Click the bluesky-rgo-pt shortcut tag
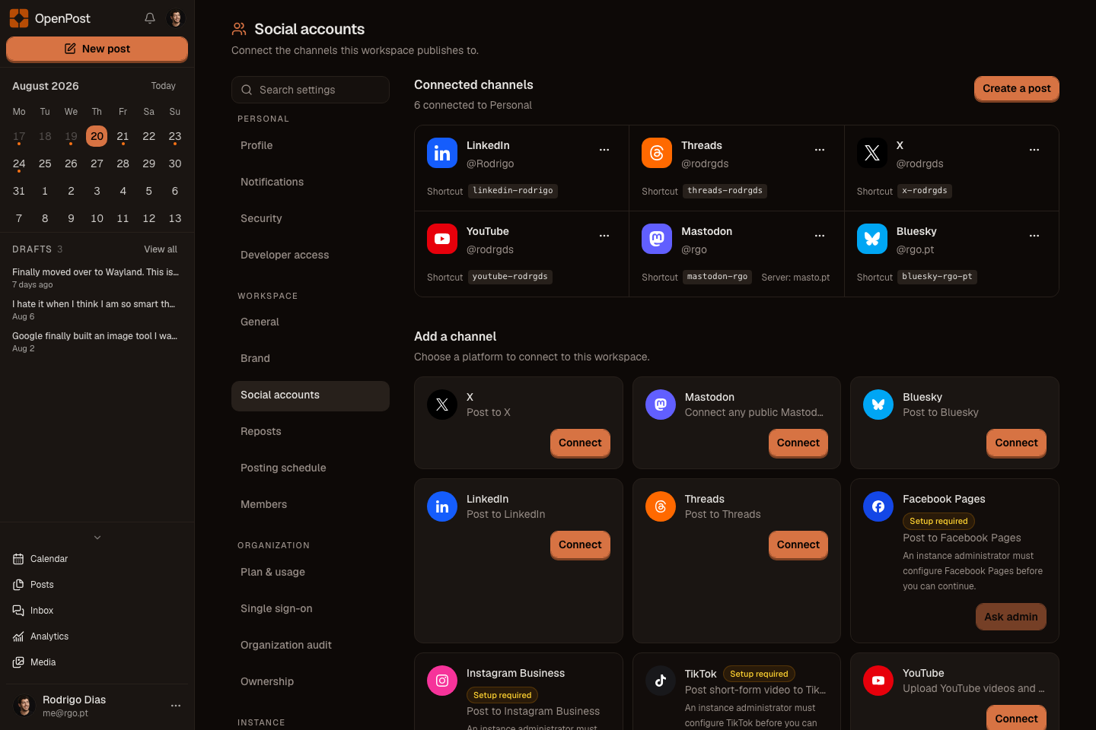Screen dimensions: 1096x730 [x=937, y=277]
